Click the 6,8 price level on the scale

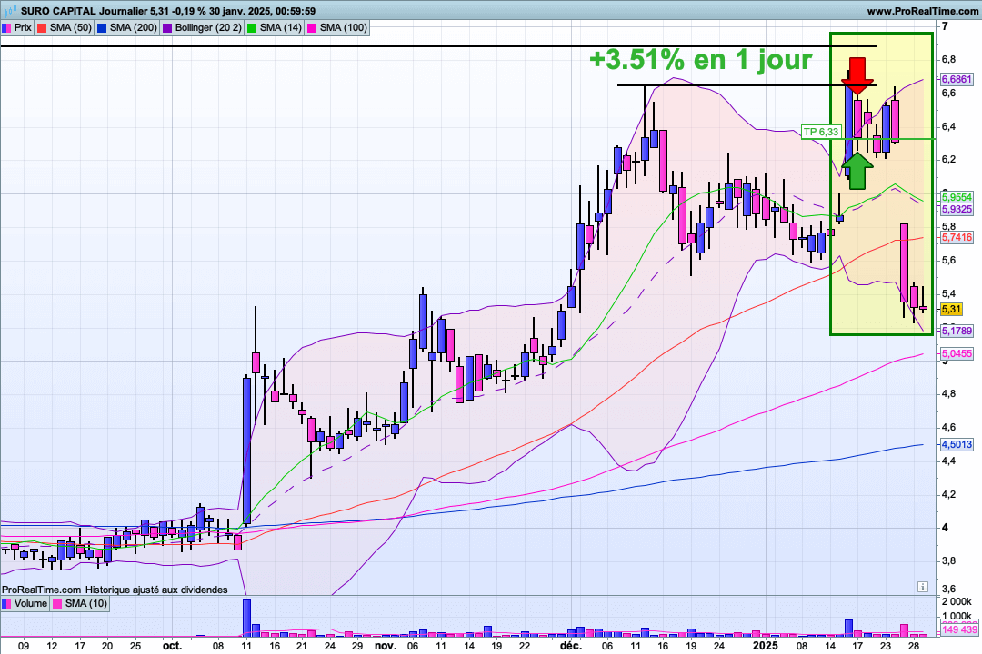(948, 59)
